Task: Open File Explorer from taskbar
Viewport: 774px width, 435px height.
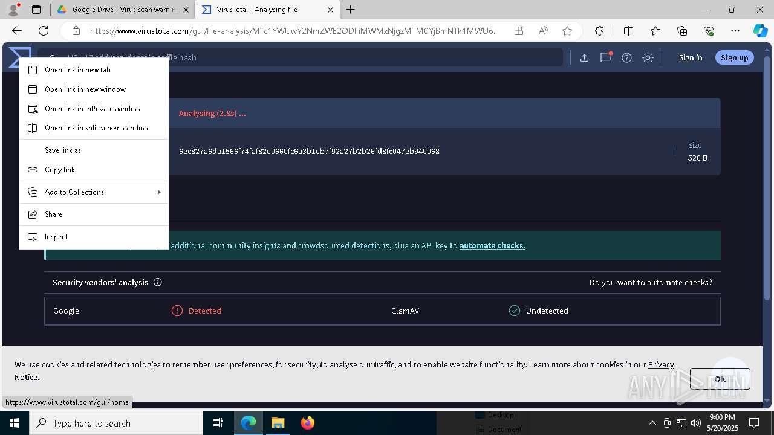Action: click(x=278, y=423)
